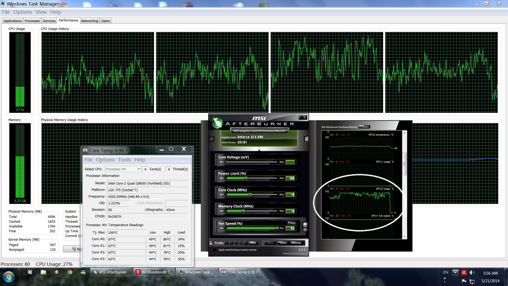This screenshot has width=508, height=286.
Task: Open Core Temp Options menu
Action: point(105,160)
